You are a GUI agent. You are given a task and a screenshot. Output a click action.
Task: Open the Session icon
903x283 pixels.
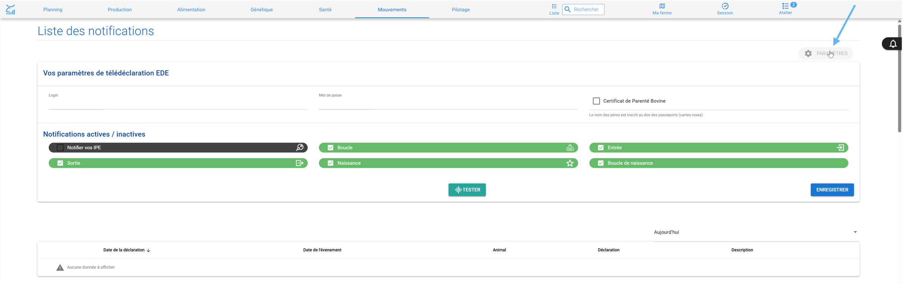[724, 6]
